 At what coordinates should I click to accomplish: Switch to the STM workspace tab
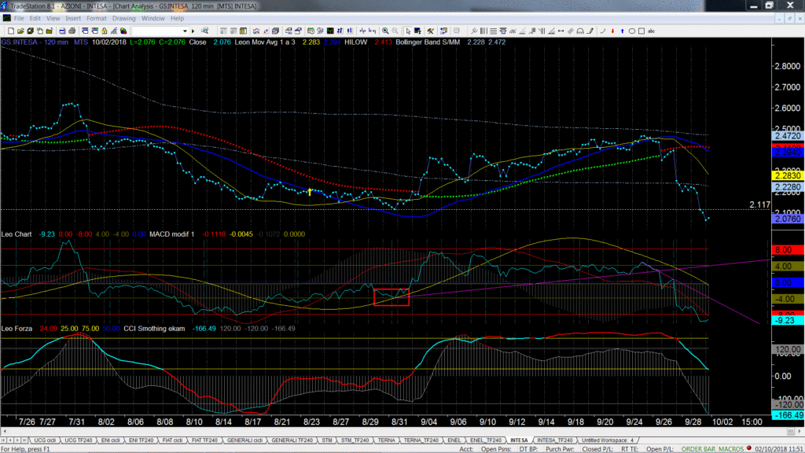click(x=327, y=440)
